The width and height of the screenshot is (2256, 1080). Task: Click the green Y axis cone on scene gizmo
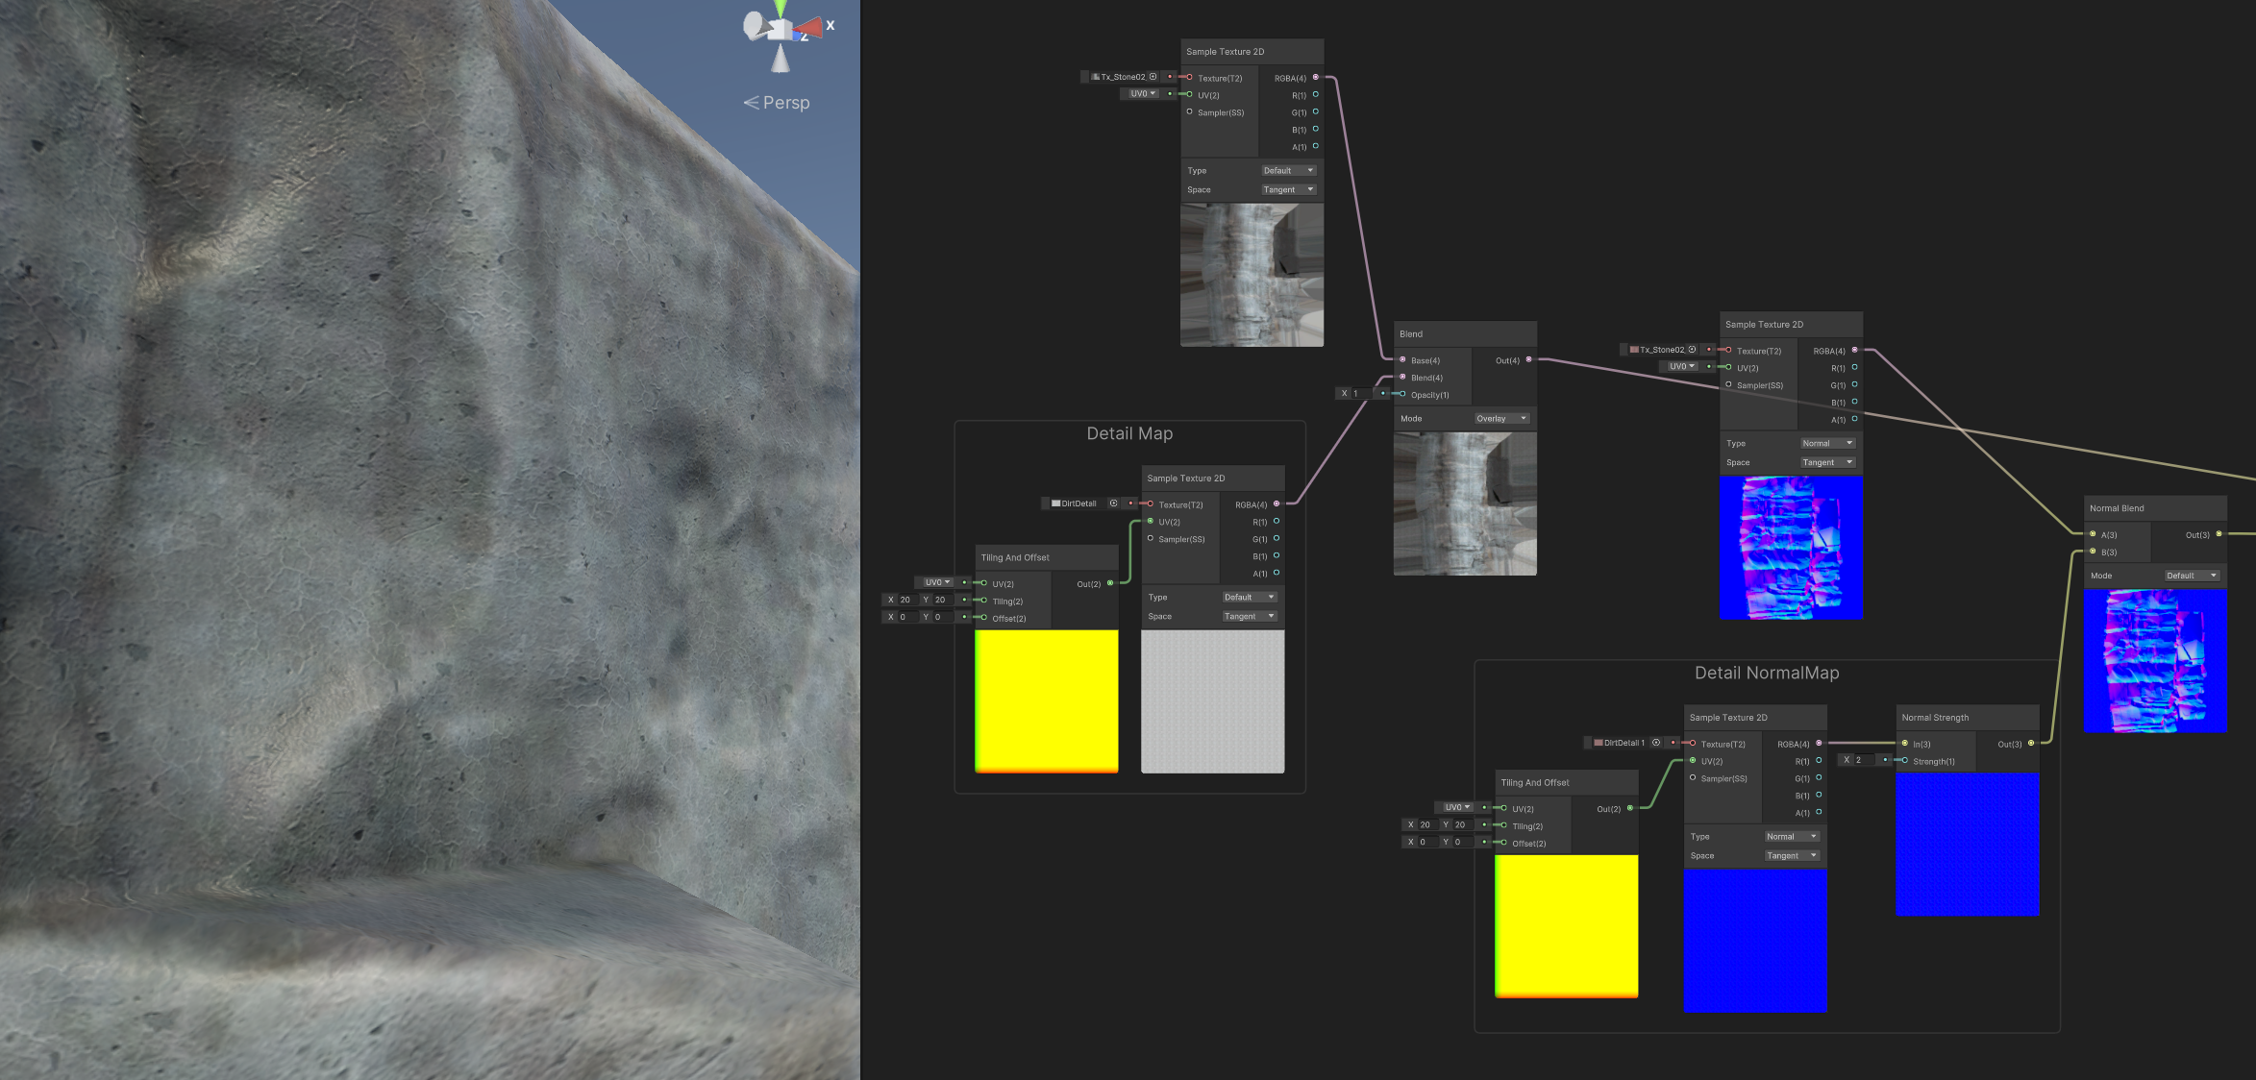coord(781,8)
